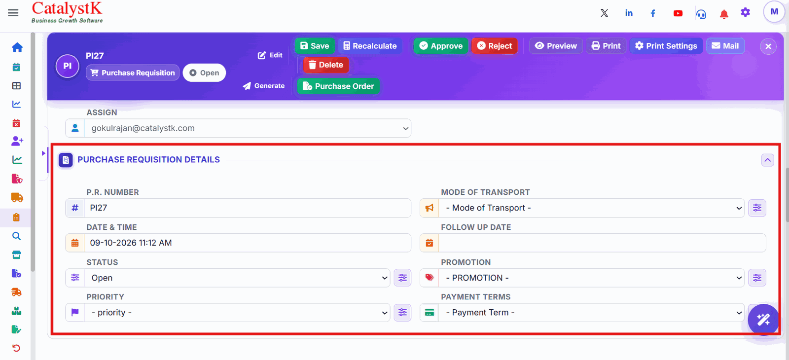The width and height of the screenshot is (789, 360).
Task: Collapse the Purchase Requisition Details section
Action: tap(767, 160)
